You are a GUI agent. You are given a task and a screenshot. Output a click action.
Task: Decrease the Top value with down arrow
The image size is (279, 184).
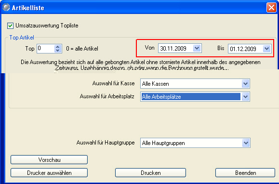point(58,51)
